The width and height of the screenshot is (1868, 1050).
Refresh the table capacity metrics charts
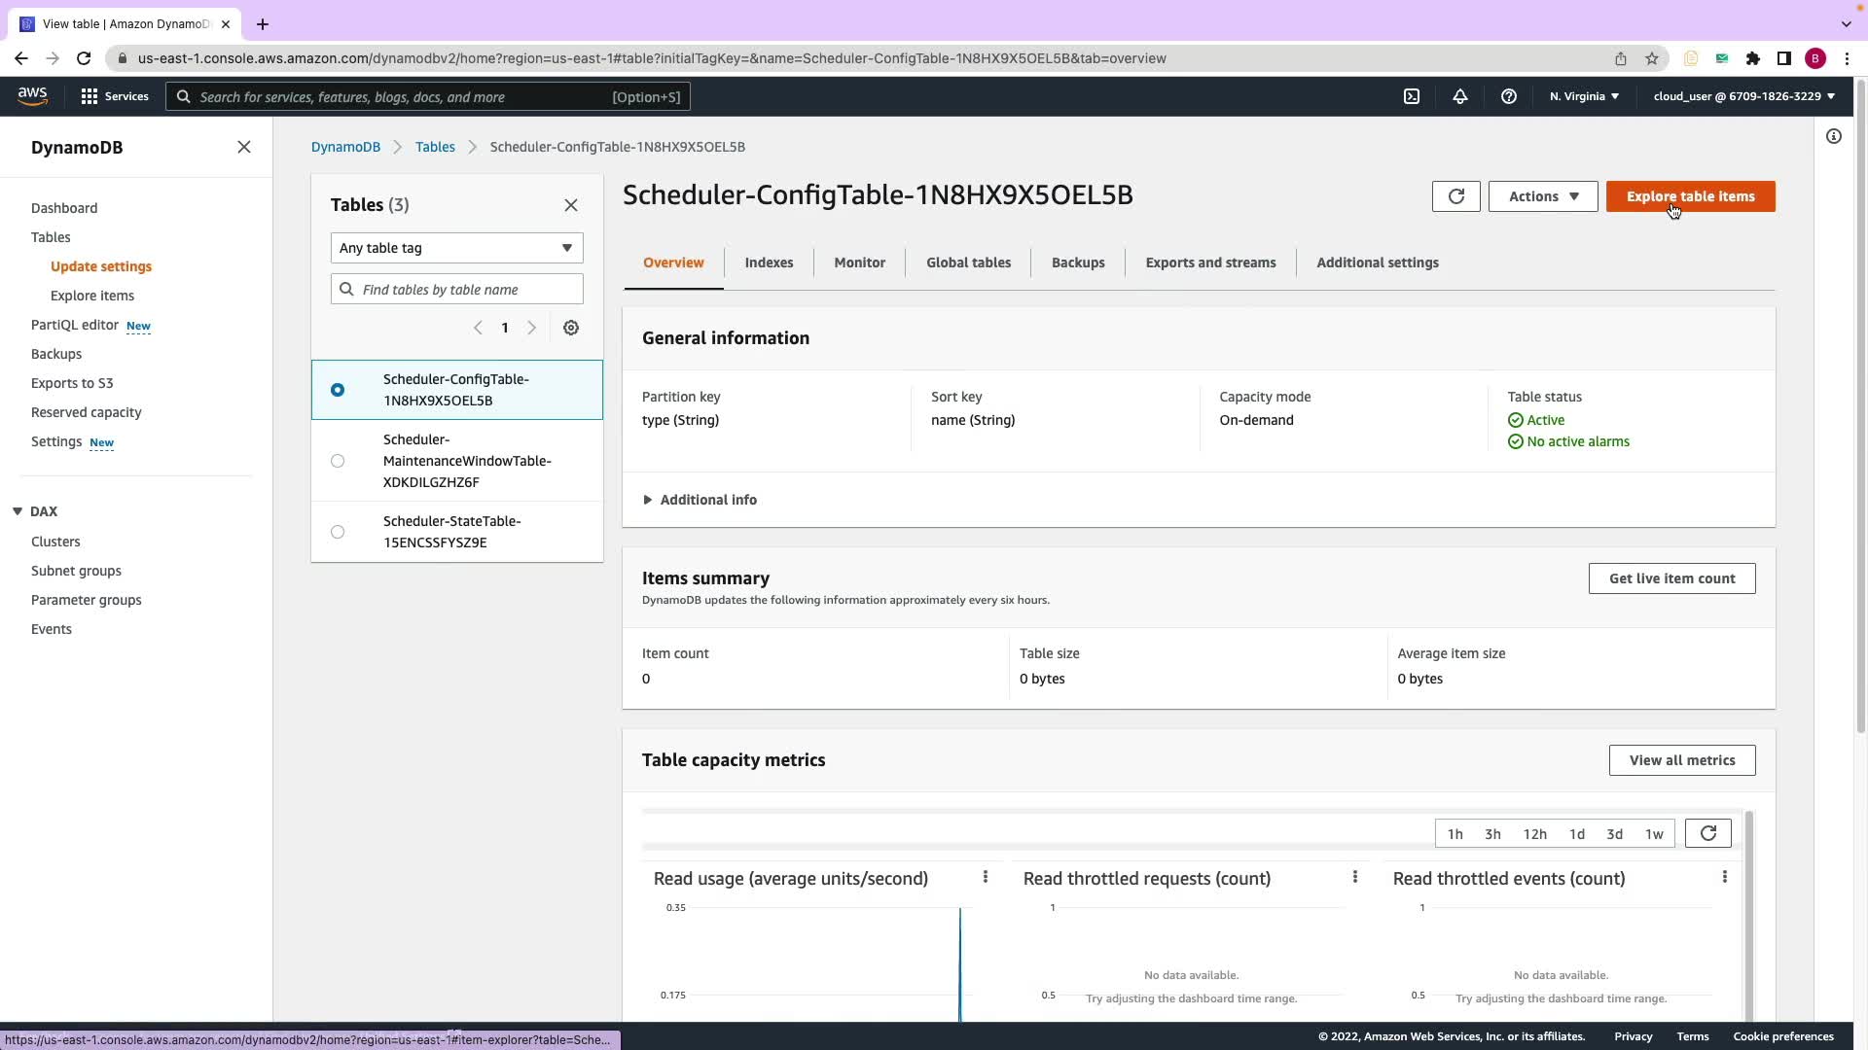(1707, 833)
